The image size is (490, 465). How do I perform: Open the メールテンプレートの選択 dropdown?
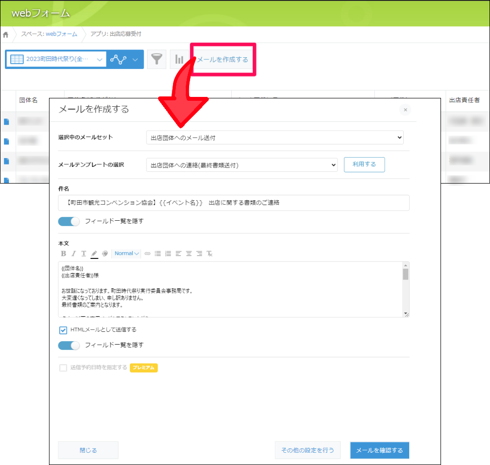pyautogui.click(x=242, y=165)
